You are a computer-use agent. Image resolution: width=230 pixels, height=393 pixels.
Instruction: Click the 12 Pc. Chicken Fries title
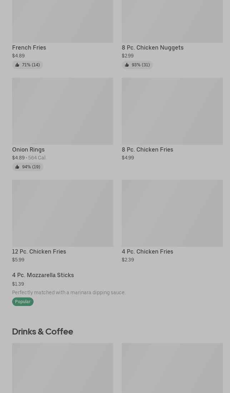[x=39, y=251]
